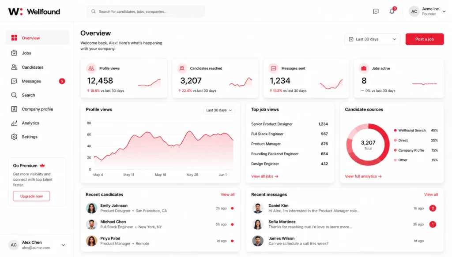This screenshot has width=452, height=257.
Task: Select Full Stack Engineer job row
Action: [x=290, y=134]
